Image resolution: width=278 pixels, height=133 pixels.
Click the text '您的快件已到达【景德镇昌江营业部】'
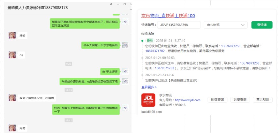pos(172,80)
